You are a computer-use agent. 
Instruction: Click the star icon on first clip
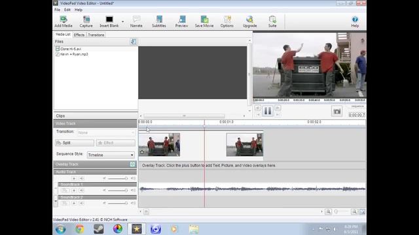pos(142,152)
